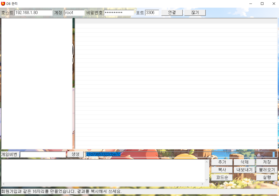This screenshot has width=279, height=196.
Task: Click the 저장 save button
Action: (267, 162)
